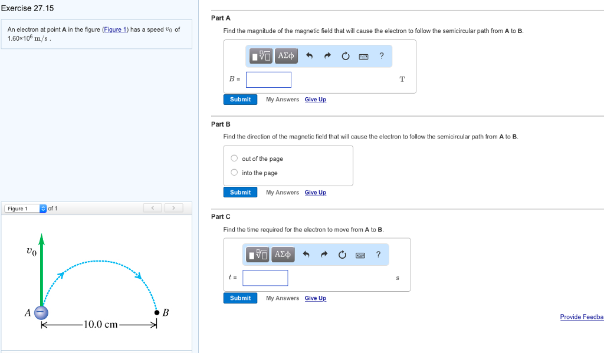Open the math templates button in Part A

tap(261, 56)
